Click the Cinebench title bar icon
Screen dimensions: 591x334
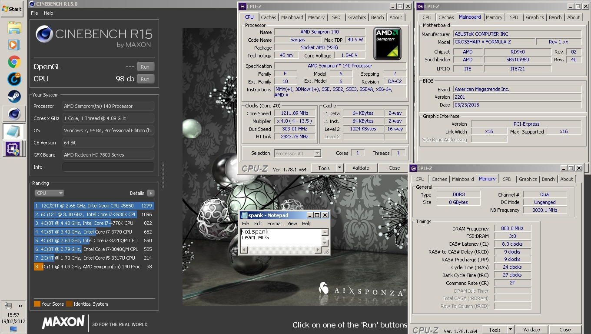point(33,4)
